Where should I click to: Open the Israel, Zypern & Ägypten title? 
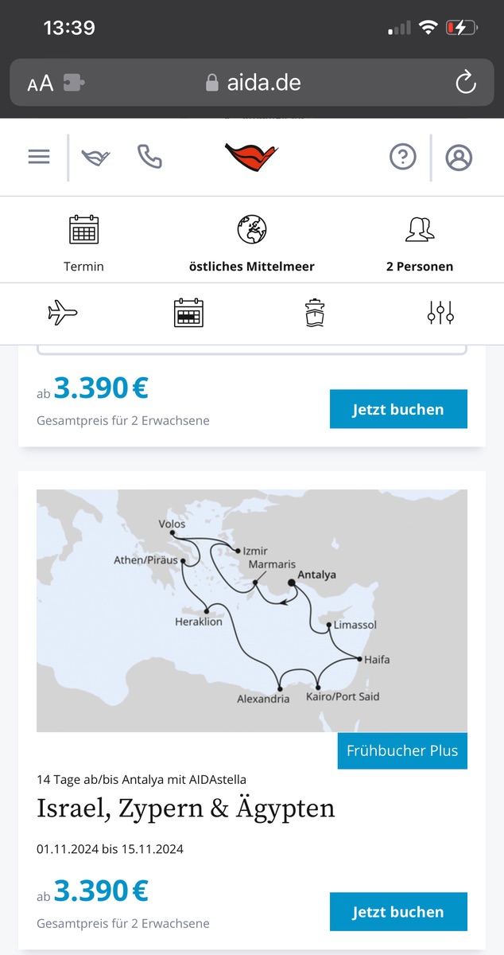pyautogui.click(x=186, y=809)
